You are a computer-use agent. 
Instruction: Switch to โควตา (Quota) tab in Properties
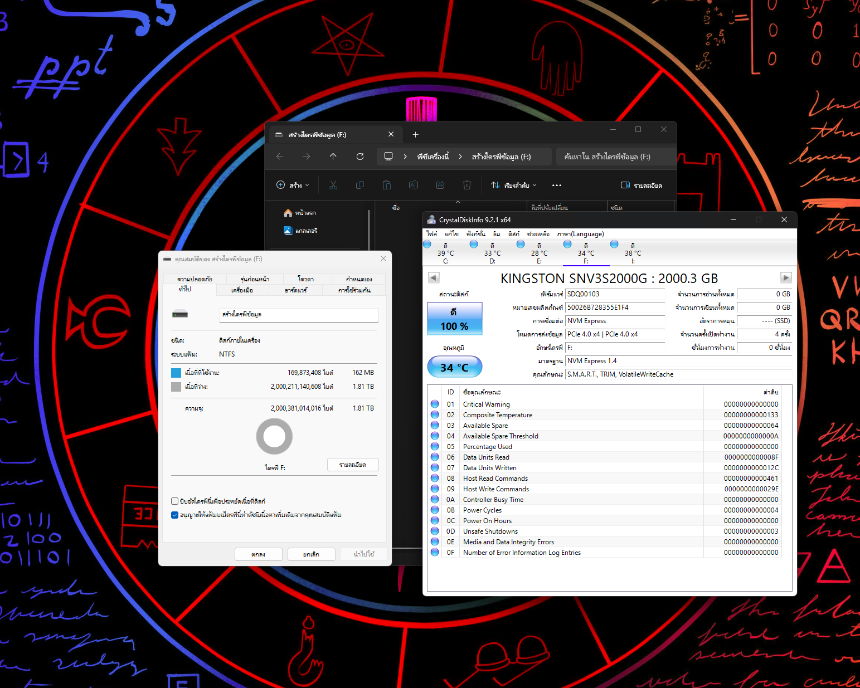[x=305, y=279]
